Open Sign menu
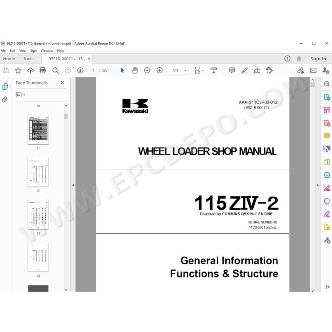The width and height of the screenshot is (332, 332). tap(33, 50)
